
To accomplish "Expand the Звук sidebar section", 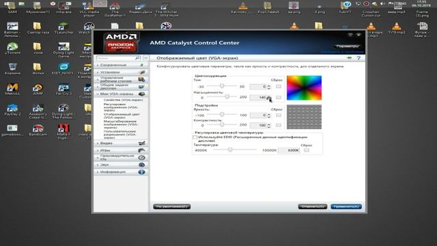I will (121, 165).
